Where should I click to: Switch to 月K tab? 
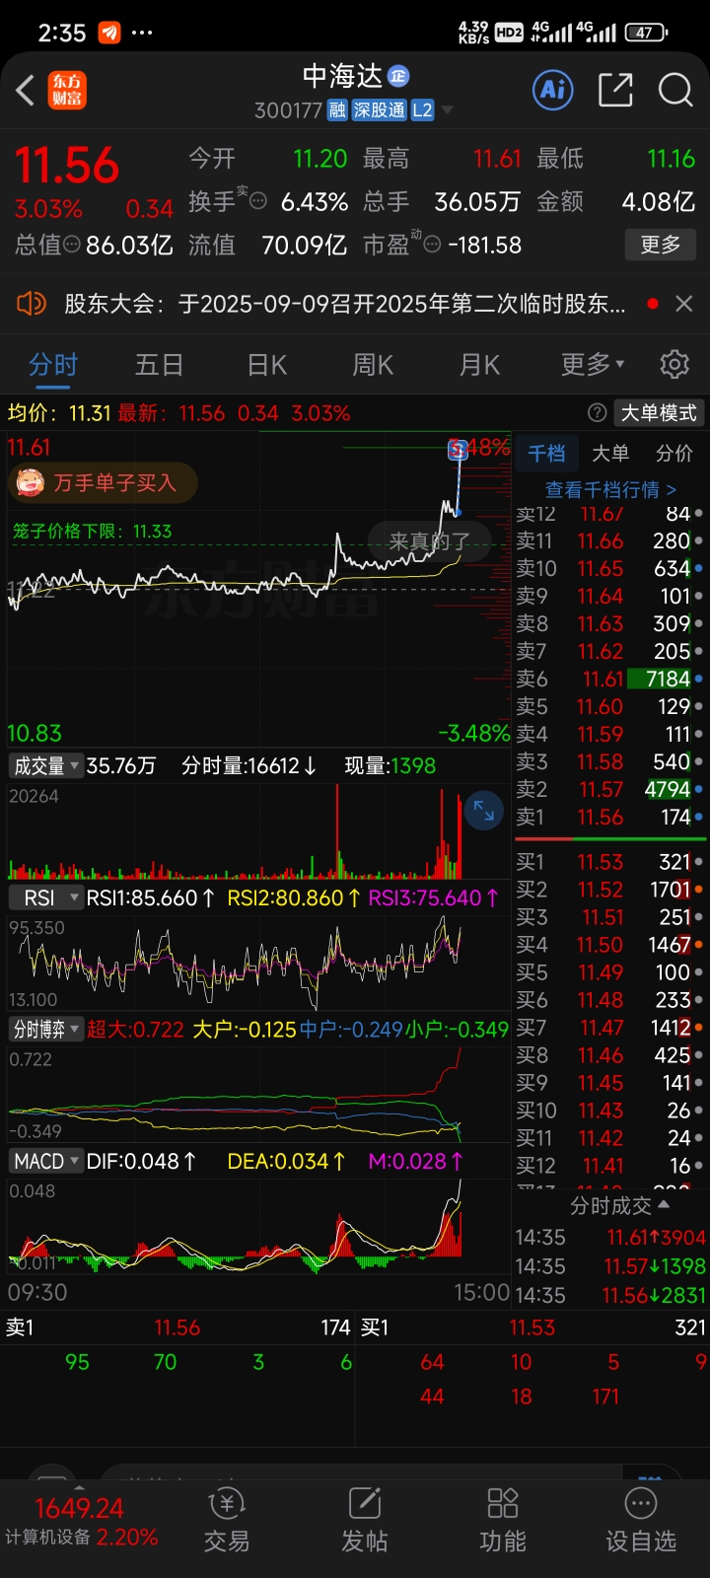[479, 364]
